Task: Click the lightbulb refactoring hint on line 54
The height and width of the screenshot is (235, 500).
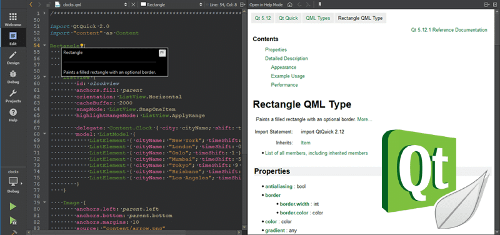Action: pyautogui.click(x=81, y=46)
